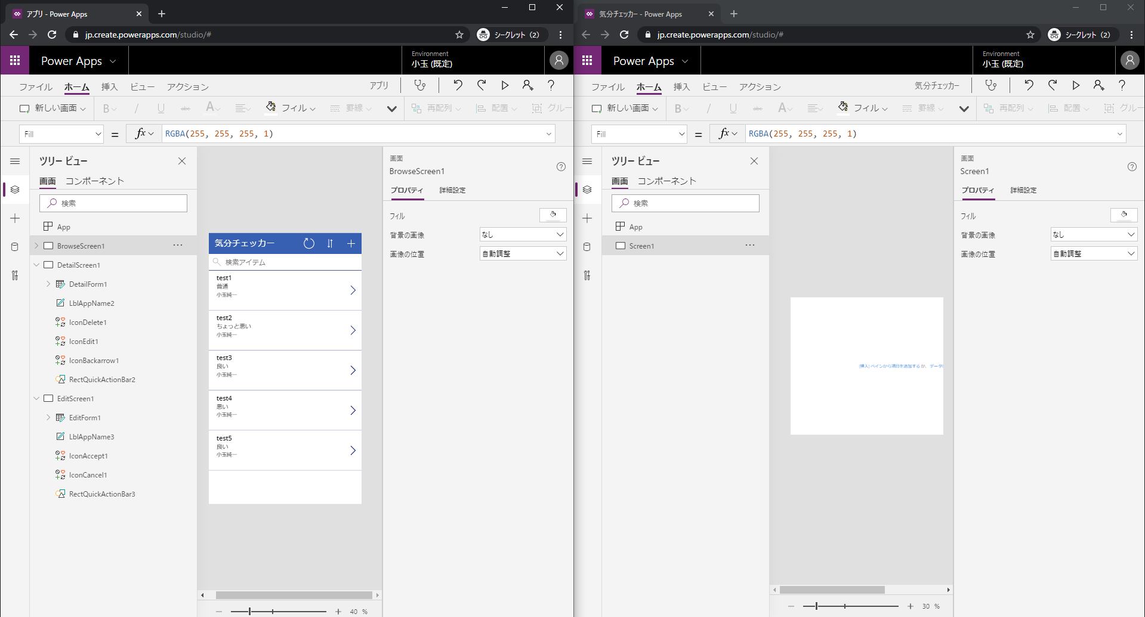
Task: Open Tree view layers icon in left sidebar
Action: click(15, 190)
